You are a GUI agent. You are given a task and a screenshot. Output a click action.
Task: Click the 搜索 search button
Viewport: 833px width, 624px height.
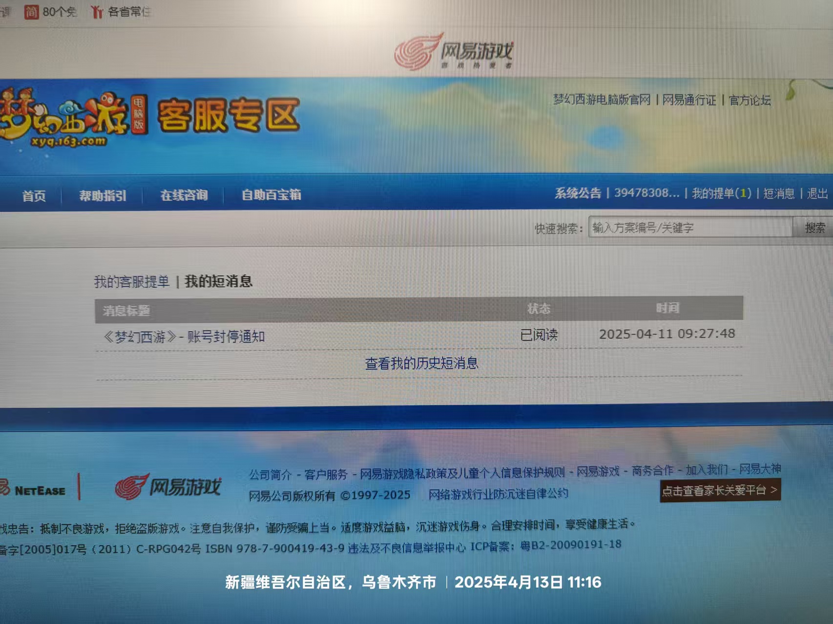tap(814, 227)
